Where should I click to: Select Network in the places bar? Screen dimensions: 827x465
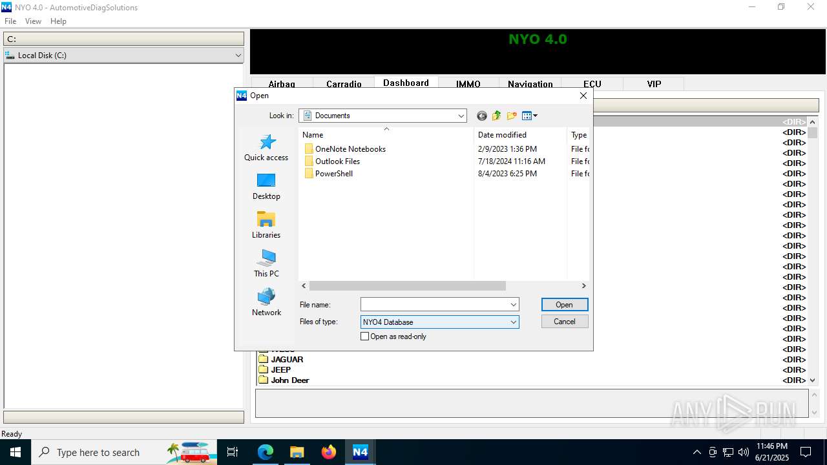pos(266,303)
